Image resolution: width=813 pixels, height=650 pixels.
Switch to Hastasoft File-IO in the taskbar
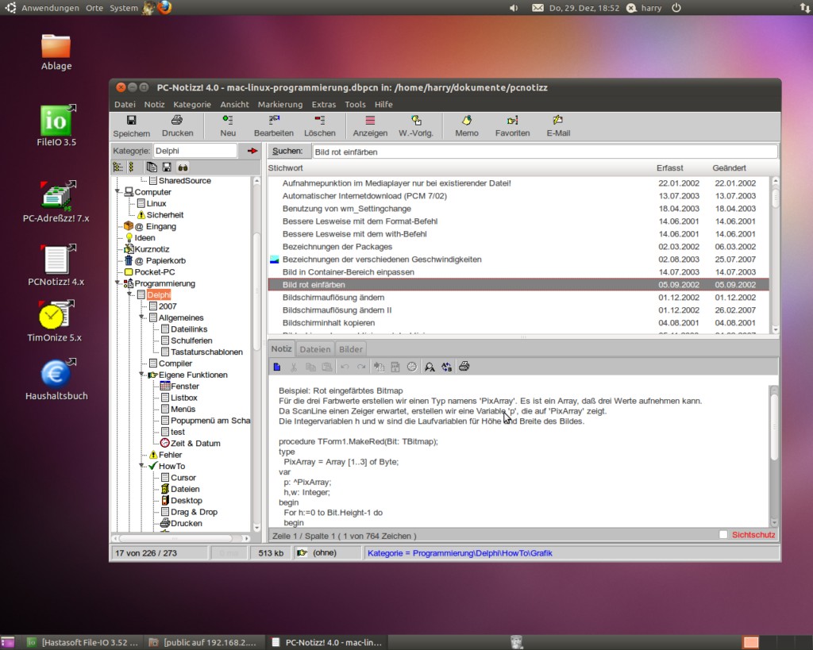tap(83, 643)
